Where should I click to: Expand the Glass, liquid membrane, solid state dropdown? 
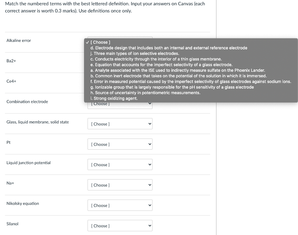pyautogui.click(x=120, y=124)
